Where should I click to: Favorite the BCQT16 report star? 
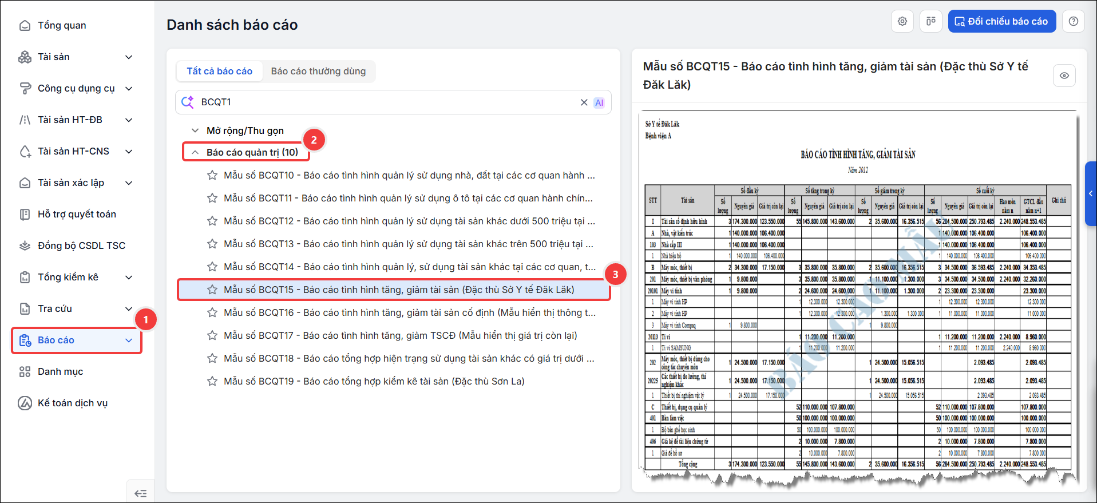(x=212, y=312)
